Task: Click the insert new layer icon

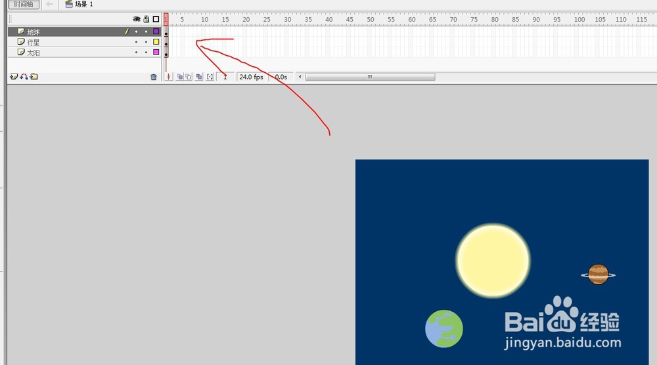Action: coord(13,77)
